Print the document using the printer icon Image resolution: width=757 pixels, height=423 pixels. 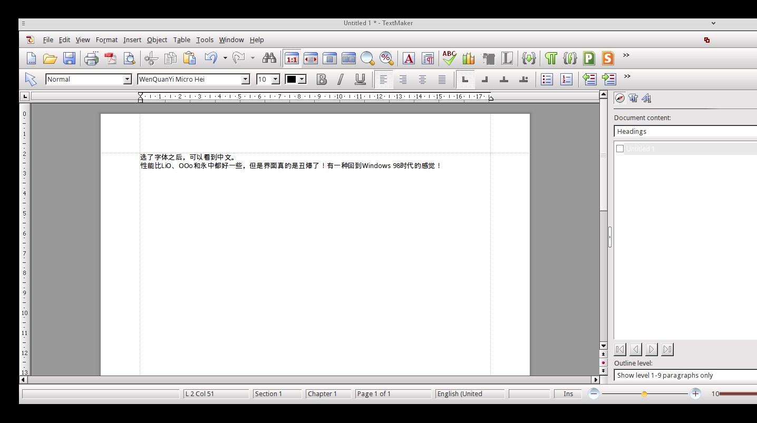(x=92, y=58)
